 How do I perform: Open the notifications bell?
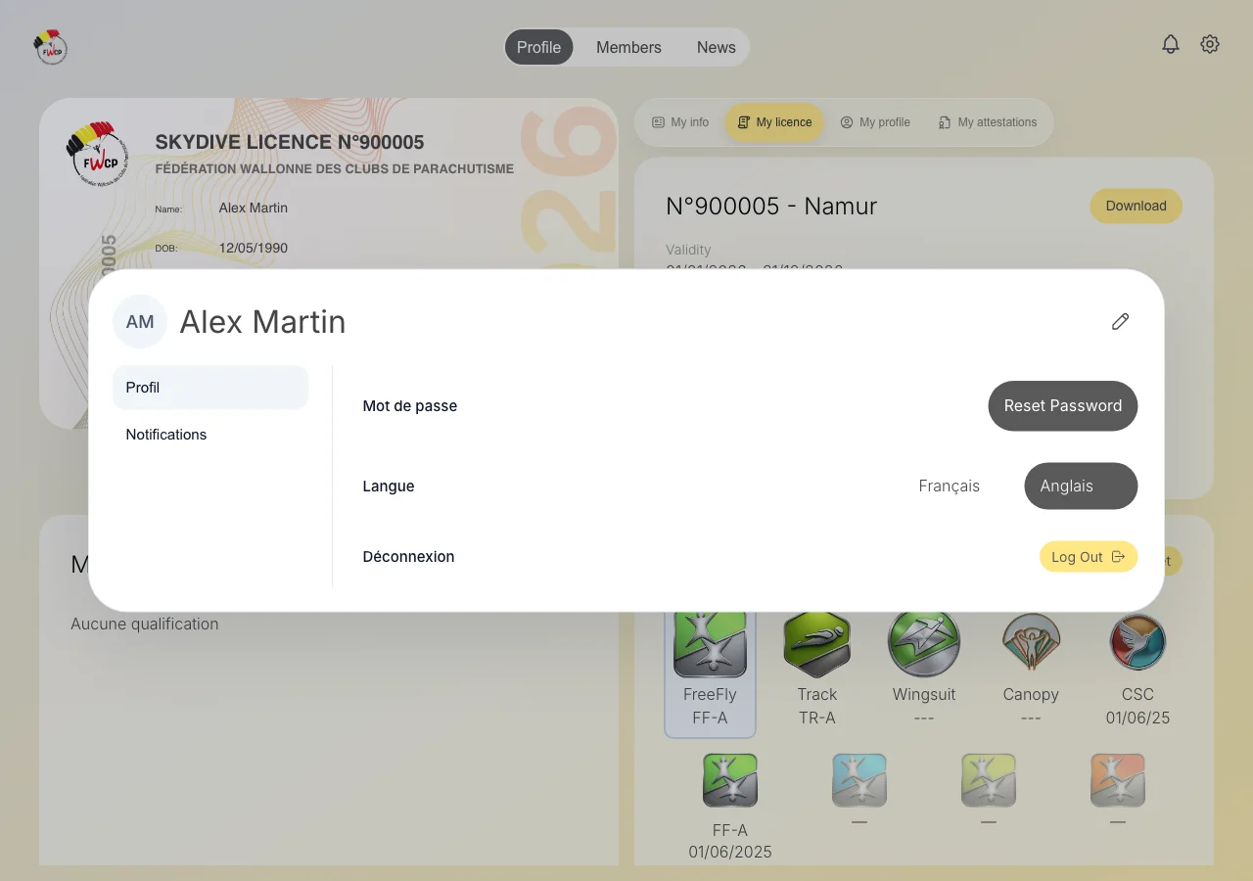(x=1171, y=44)
